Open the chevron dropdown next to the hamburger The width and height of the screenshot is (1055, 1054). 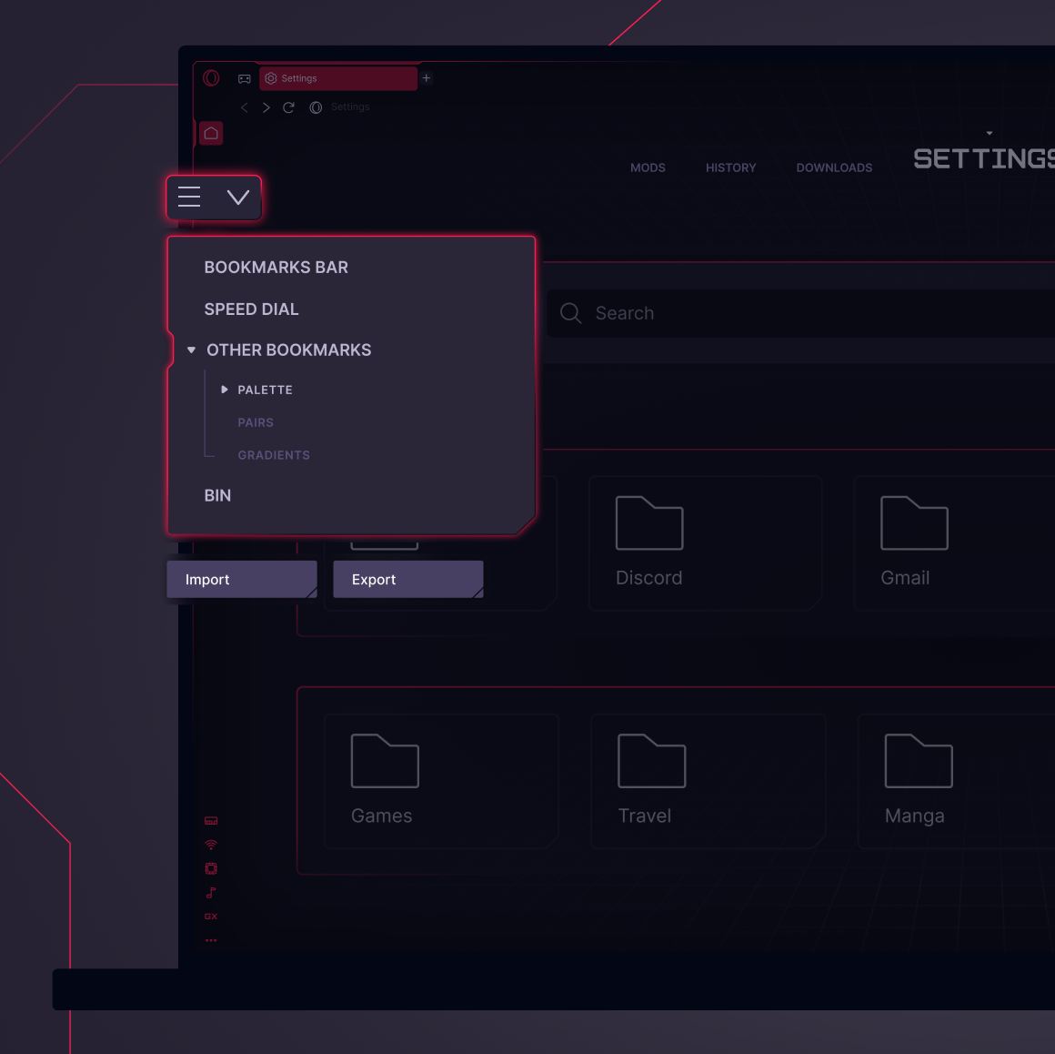[238, 197]
